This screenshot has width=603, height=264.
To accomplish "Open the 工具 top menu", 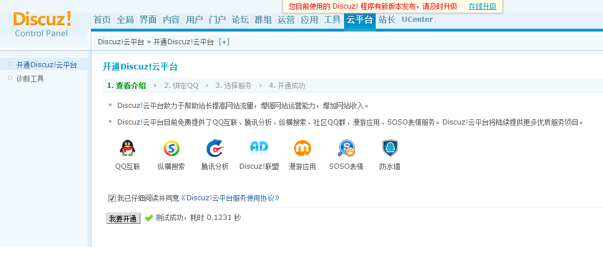I will pos(332,20).
